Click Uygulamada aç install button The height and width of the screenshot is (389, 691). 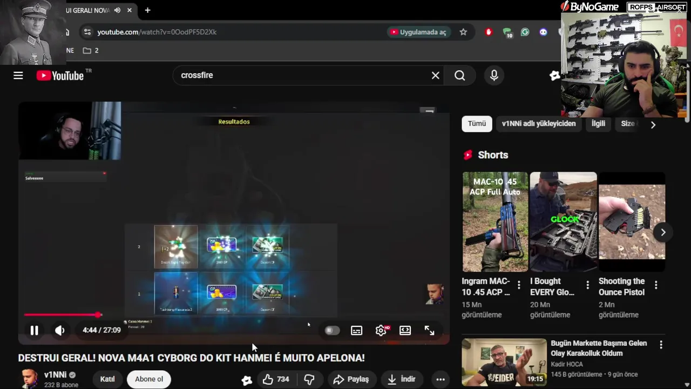coord(419,32)
